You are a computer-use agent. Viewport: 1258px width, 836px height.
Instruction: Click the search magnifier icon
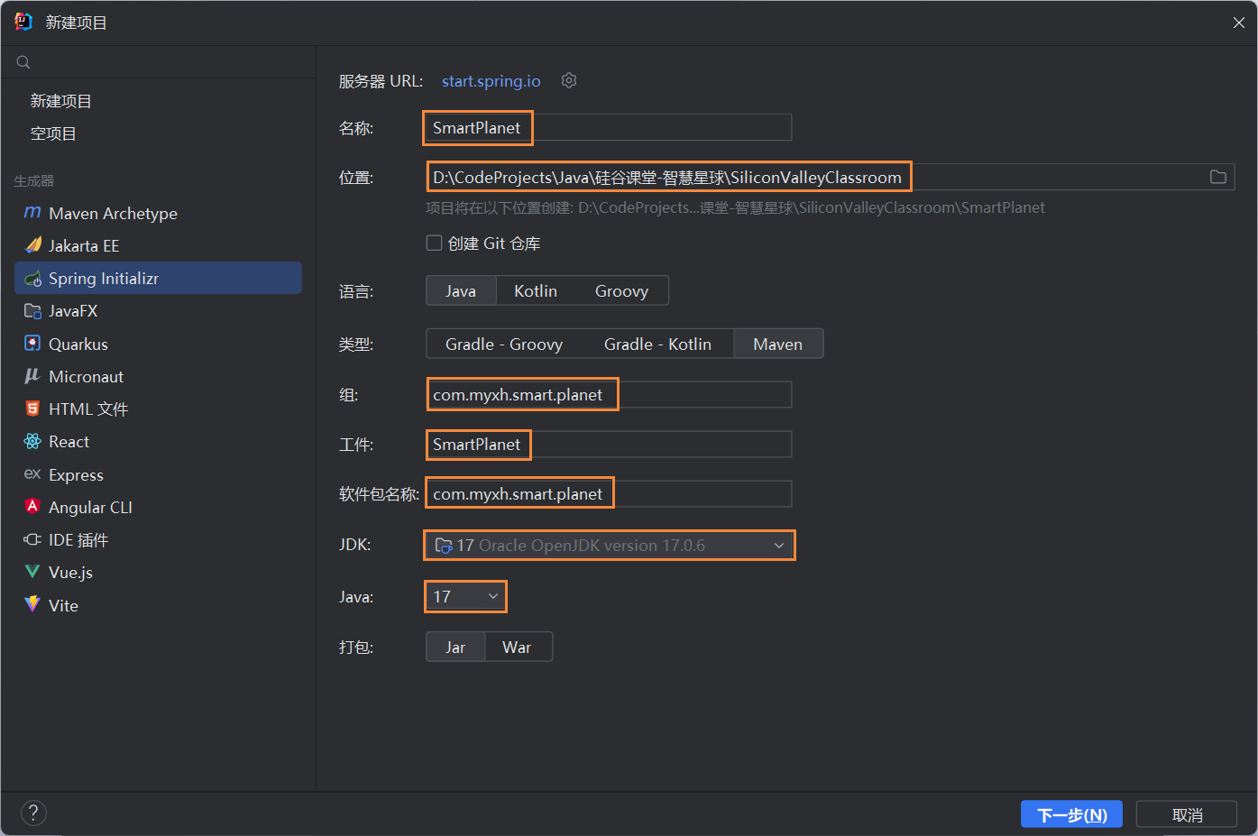pos(23,62)
